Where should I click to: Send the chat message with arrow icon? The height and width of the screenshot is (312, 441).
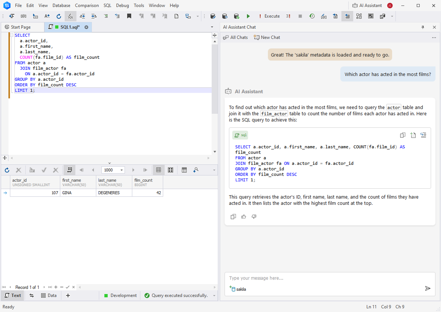click(x=427, y=289)
